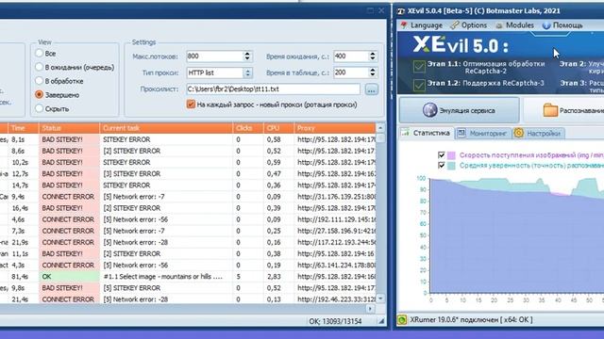
Task: Click the XEvil title bar app icon
Action: coord(401,11)
